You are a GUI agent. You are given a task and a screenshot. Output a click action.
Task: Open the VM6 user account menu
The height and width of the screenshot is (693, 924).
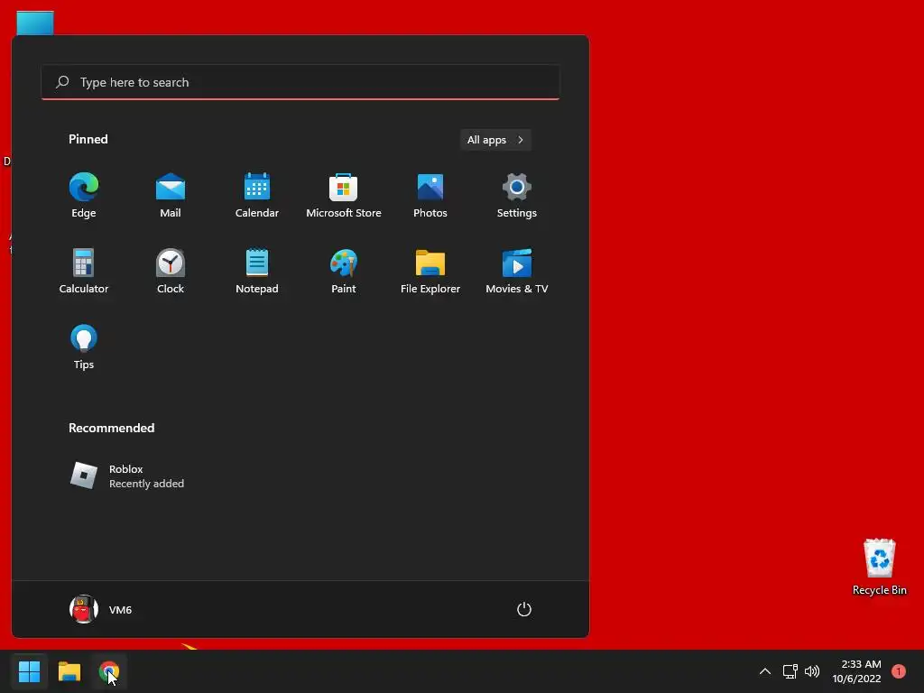pyautogui.click(x=101, y=609)
